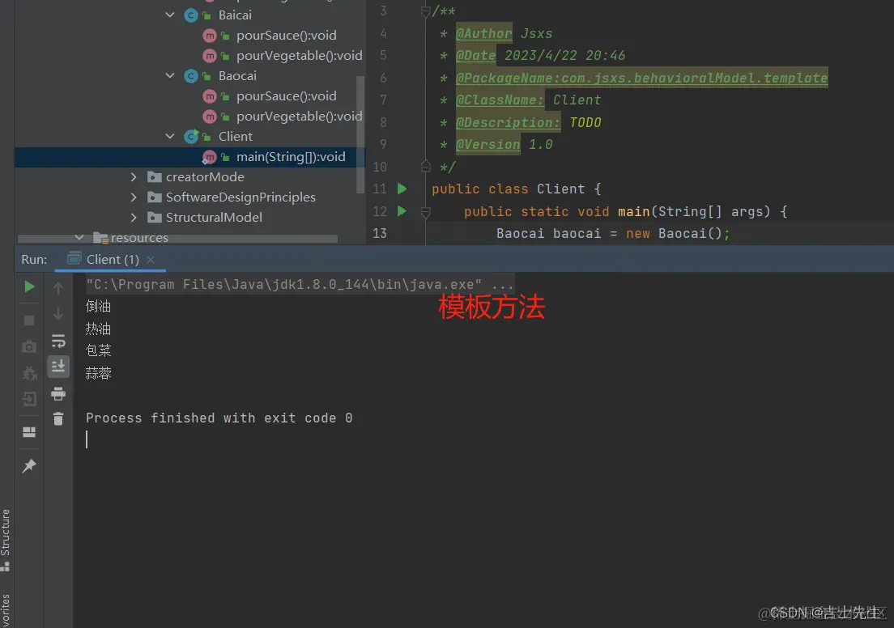Click the StructuralModel folder icon
The height and width of the screenshot is (628, 894).
coord(155,217)
